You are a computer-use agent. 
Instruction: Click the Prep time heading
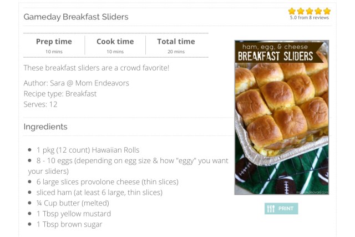point(54,42)
